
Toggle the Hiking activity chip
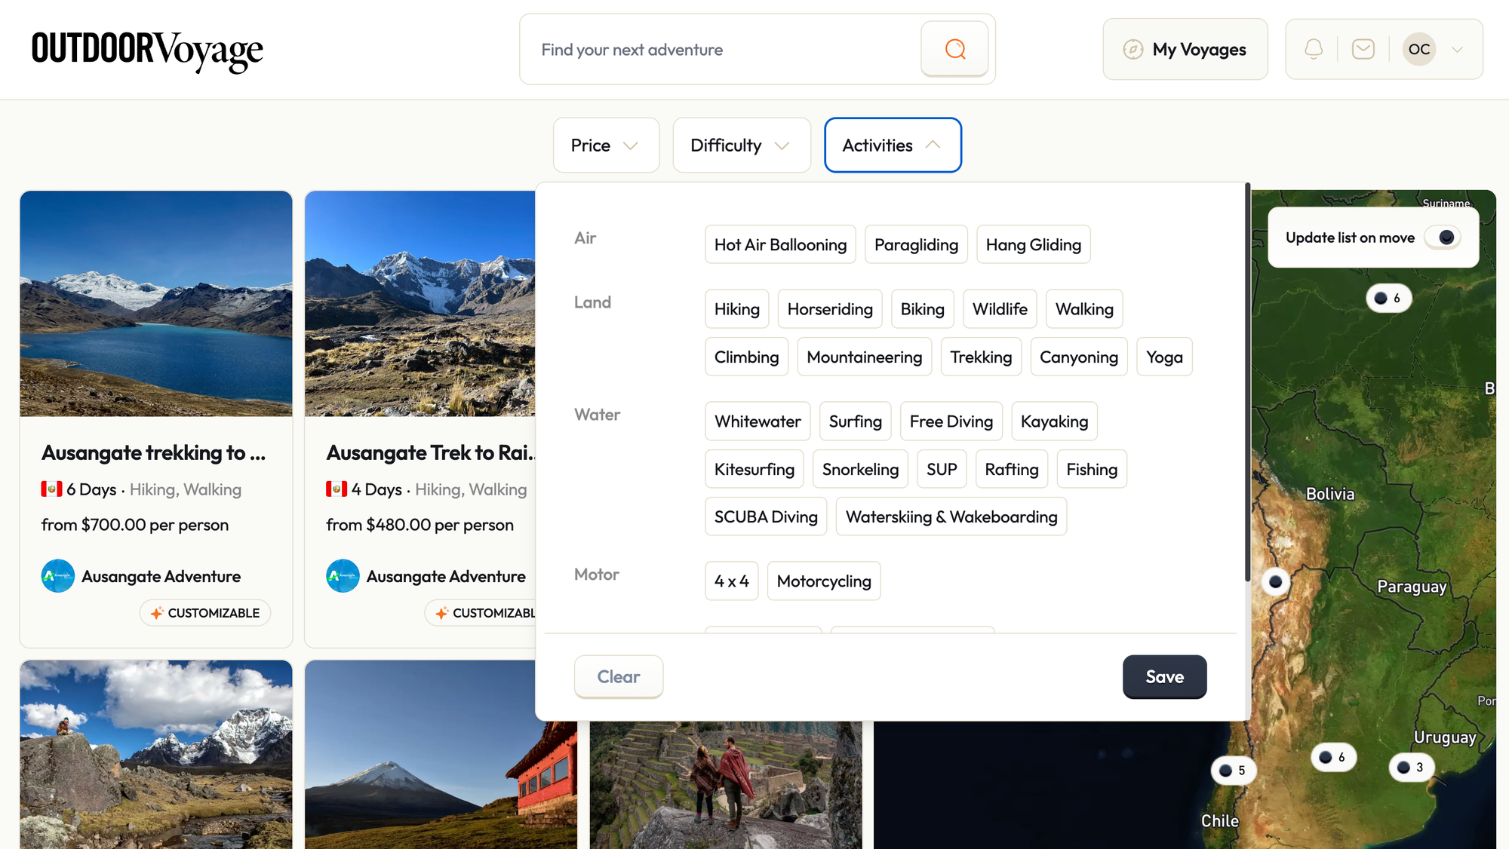point(736,309)
